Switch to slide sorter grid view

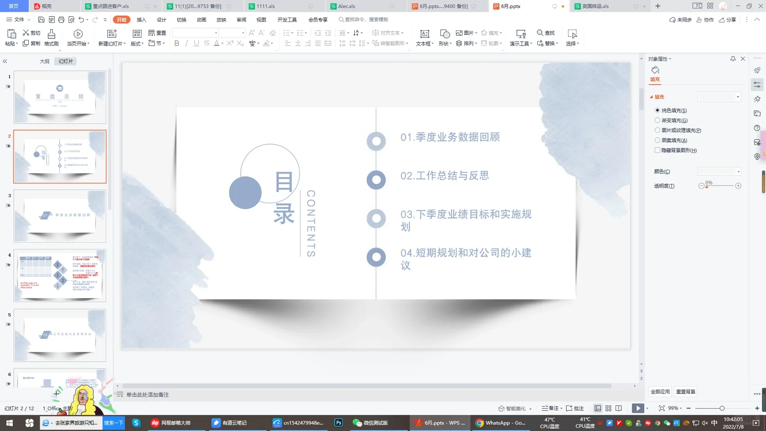[x=608, y=408]
